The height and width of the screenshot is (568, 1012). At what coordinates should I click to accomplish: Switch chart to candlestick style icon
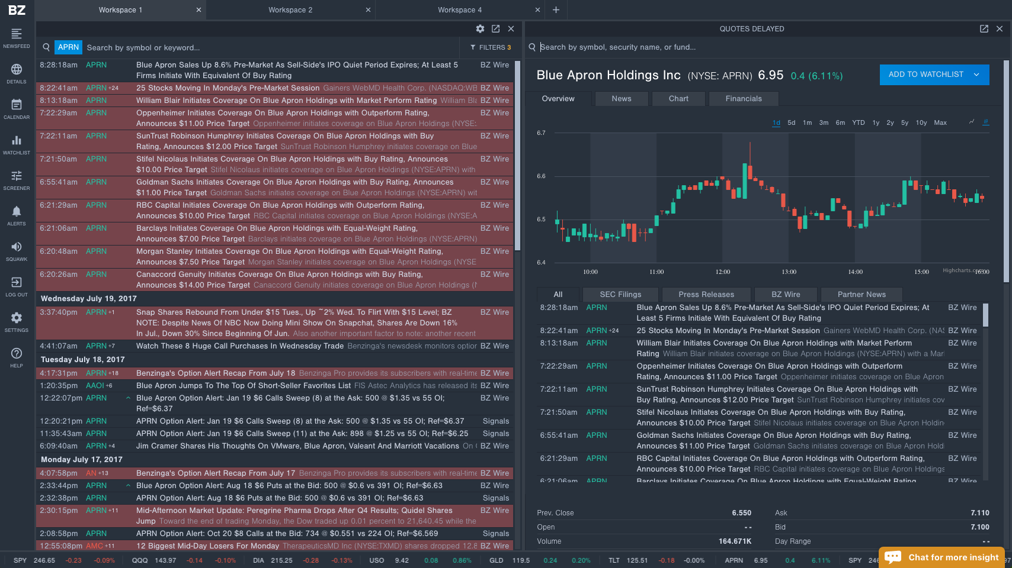(x=986, y=122)
